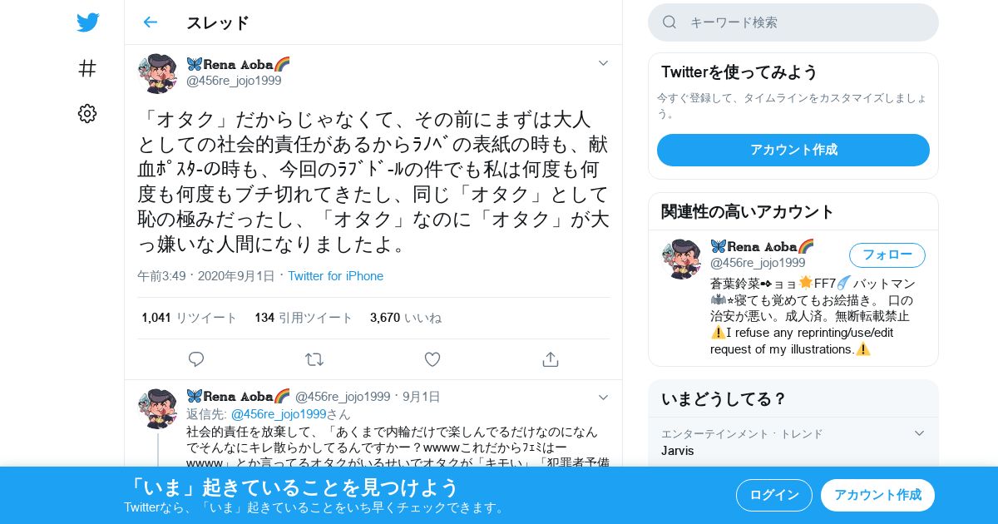Go back using the arrow icon
The image size is (998, 524).
pyautogui.click(x=150, y=22)
